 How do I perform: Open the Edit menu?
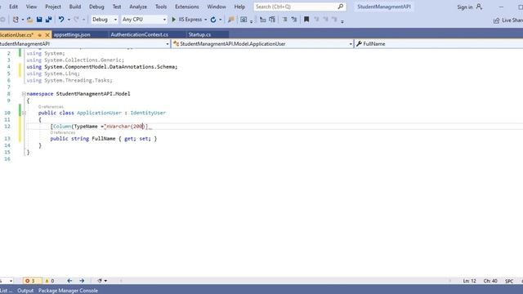(x=13, y=7)
